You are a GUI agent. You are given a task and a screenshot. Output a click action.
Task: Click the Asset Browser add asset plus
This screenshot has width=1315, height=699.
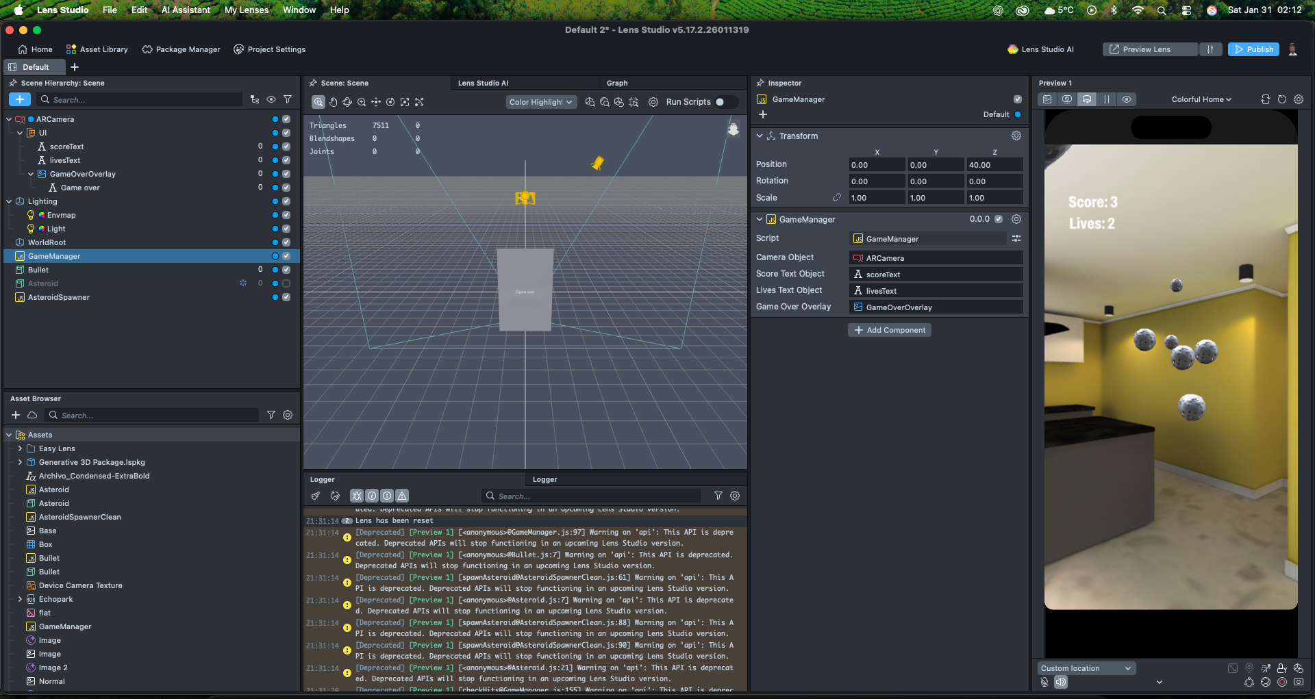click(x=16, y=416)
